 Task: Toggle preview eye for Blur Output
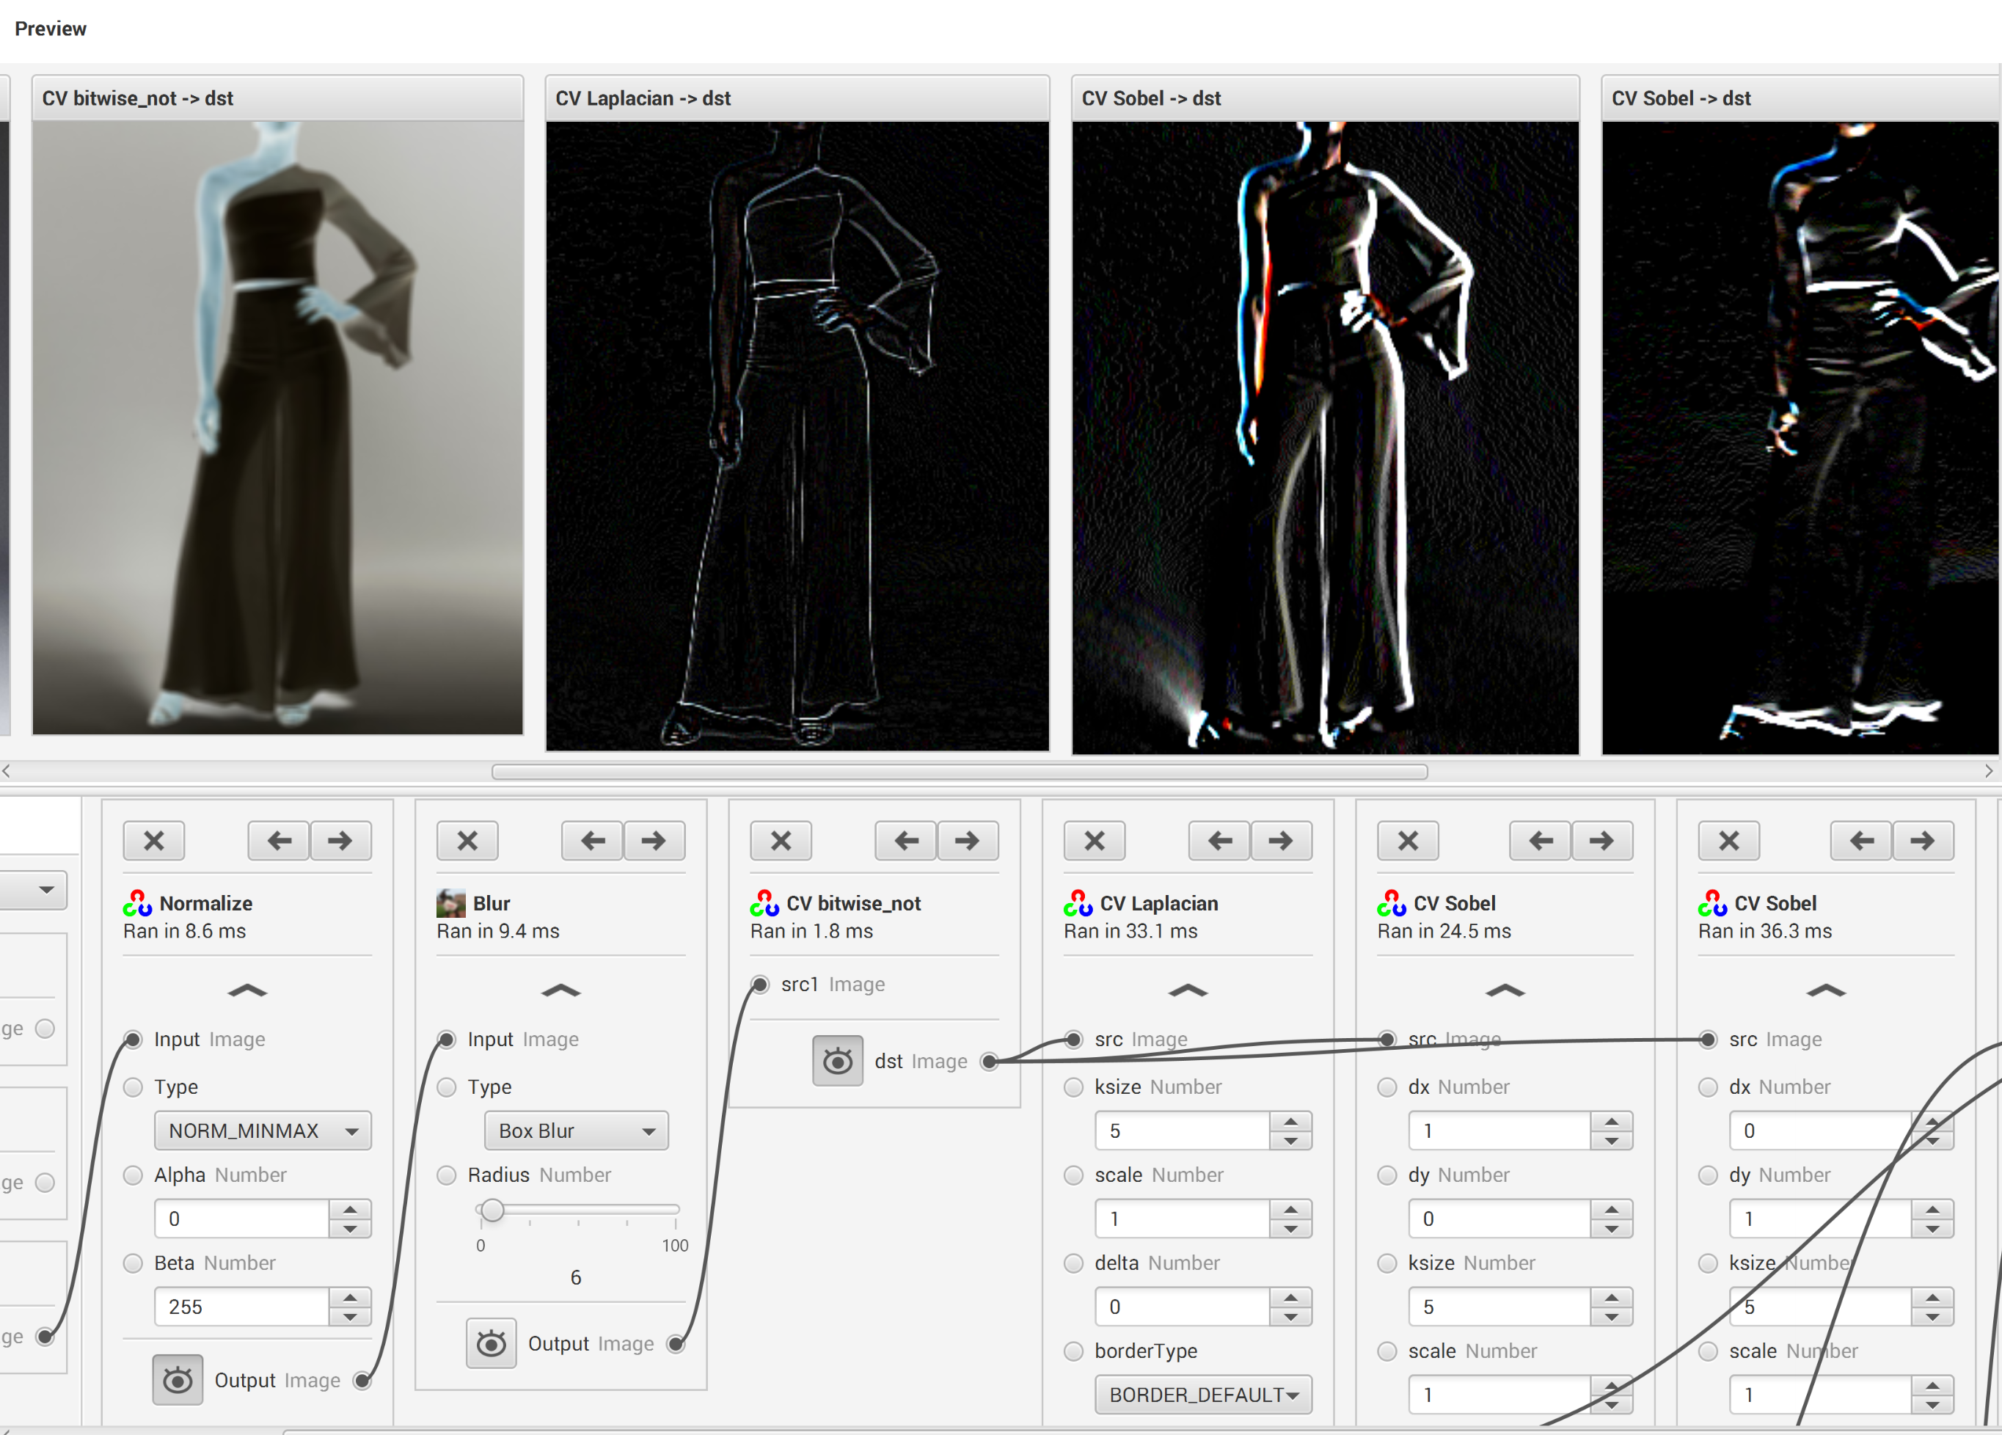(491, 1343)
